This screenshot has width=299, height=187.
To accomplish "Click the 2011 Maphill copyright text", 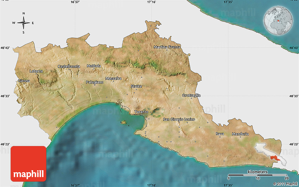I will (285, 183).
